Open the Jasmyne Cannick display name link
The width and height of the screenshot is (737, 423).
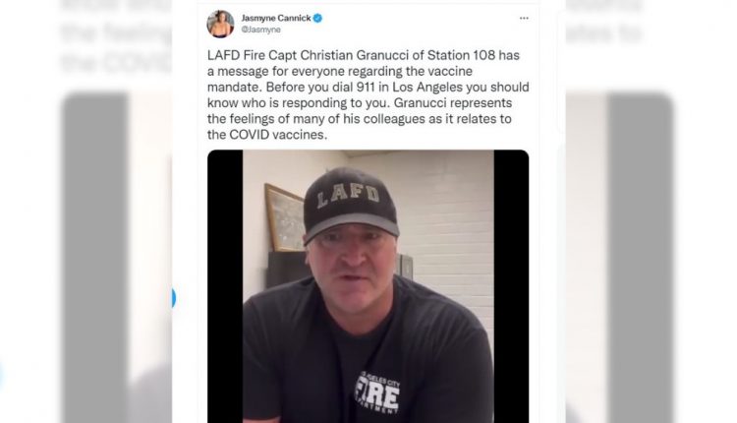coord(276,18)
